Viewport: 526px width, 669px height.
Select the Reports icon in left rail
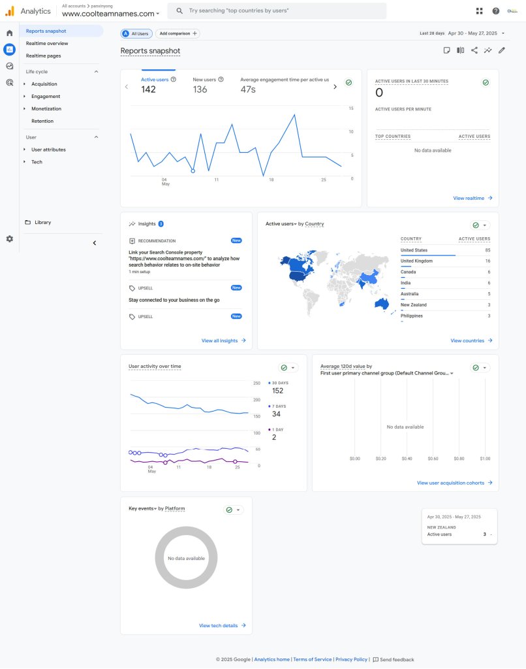(x=9, y=50)
